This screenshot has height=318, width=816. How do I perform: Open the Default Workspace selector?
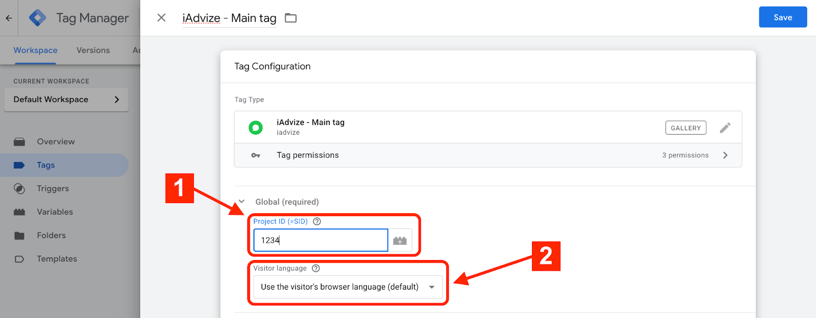coord(66,100)
